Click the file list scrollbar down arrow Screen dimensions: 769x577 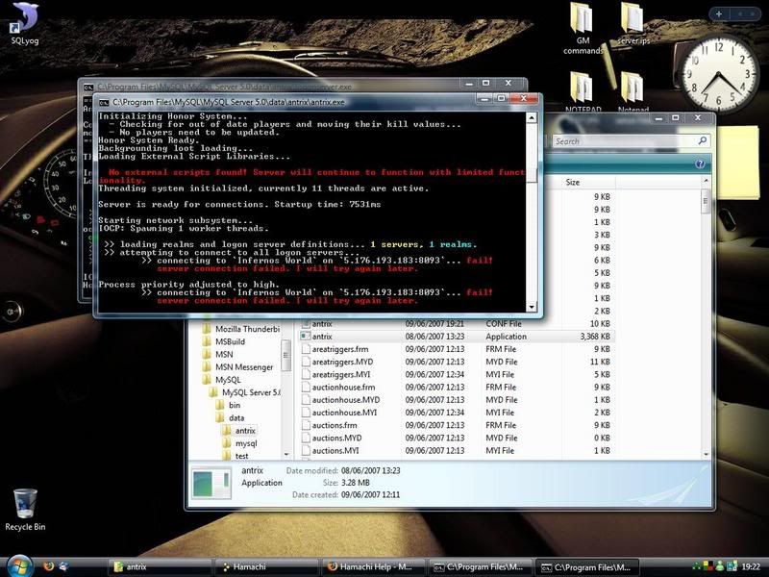[x=707, y=455]
